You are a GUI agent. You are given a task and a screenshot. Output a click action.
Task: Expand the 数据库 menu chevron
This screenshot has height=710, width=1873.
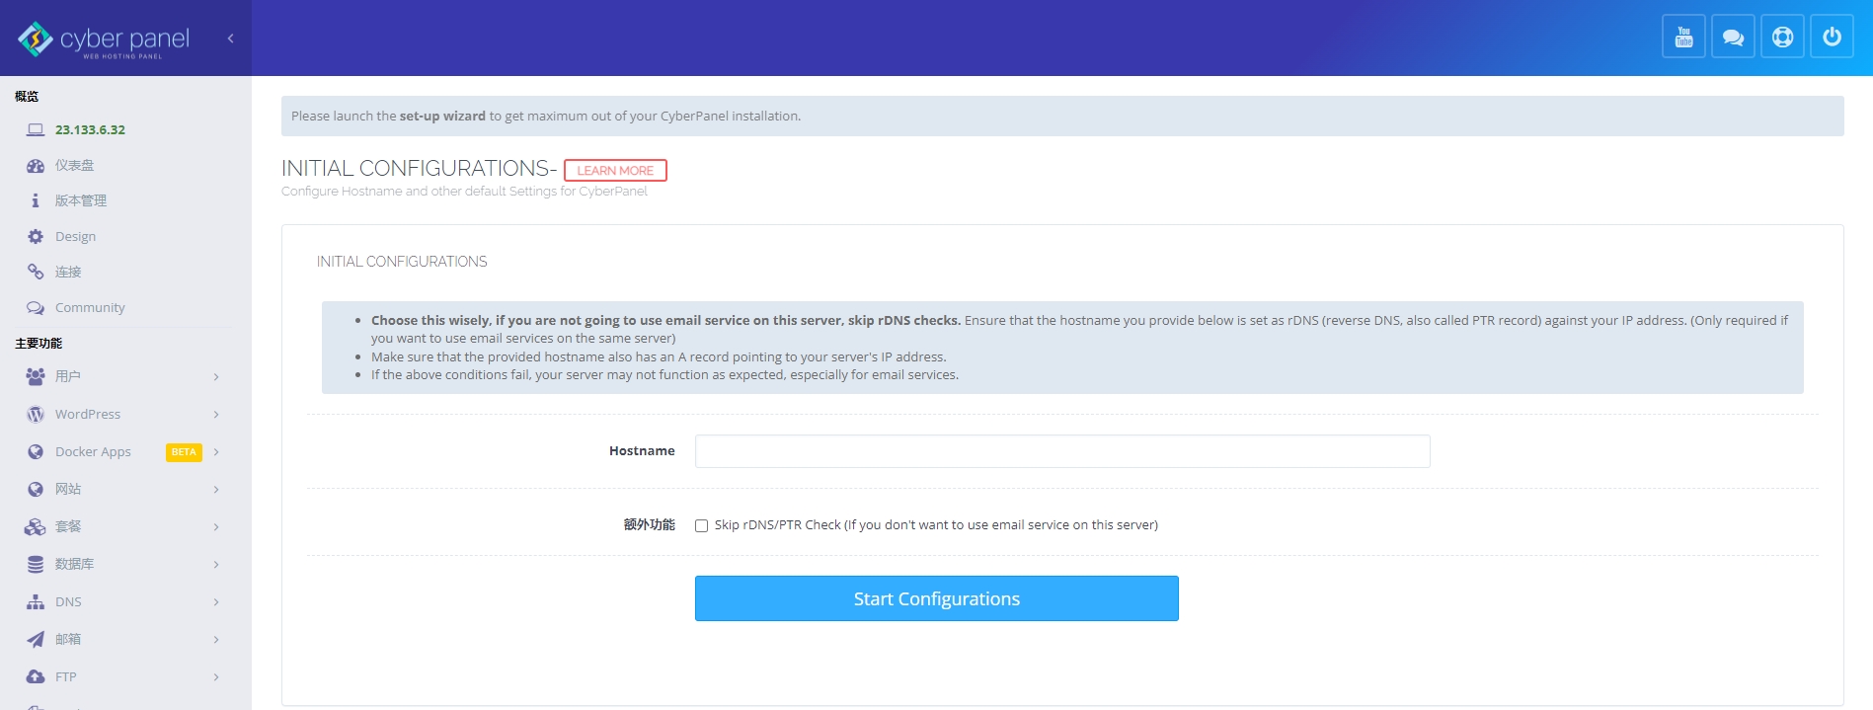point(216,565)
